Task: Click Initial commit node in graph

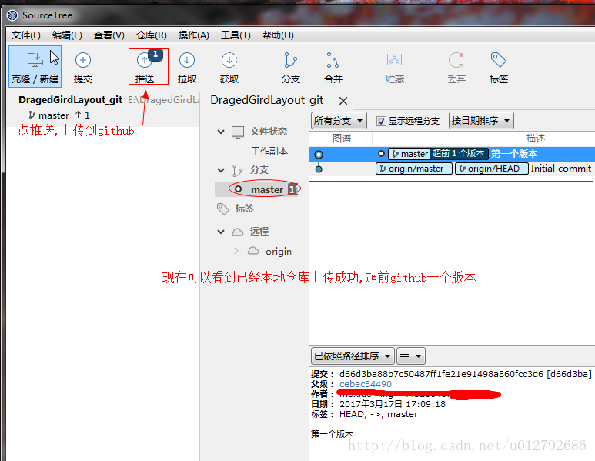Action: pos(319,169)
